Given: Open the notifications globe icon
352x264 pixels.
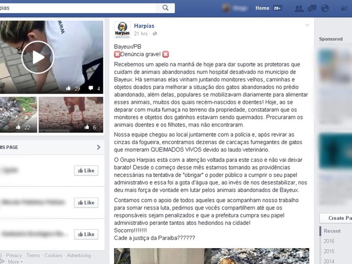Looking at the screenshot, I should [325, 9].
